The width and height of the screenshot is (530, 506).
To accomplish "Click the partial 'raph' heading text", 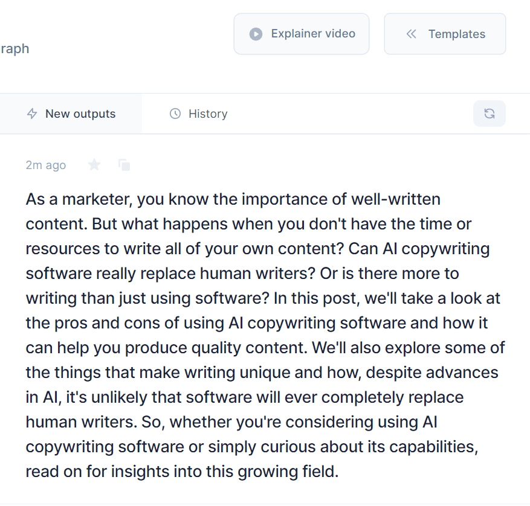I will [x=15, y=49].
